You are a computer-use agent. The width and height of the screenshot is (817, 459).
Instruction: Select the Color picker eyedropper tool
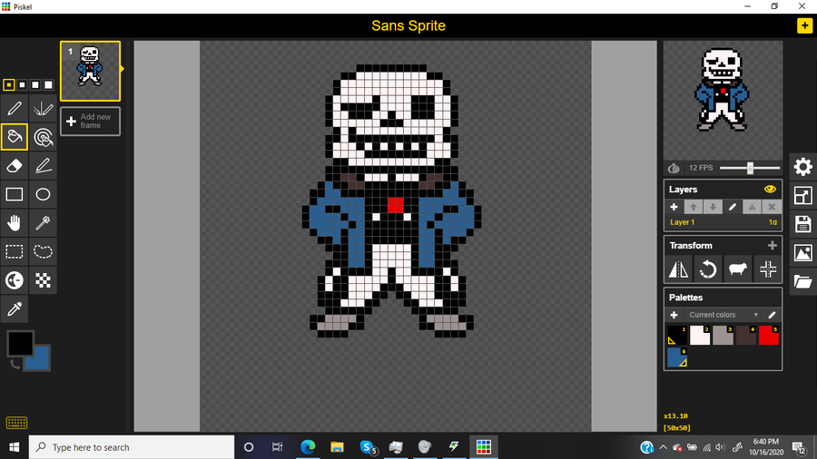14,309
